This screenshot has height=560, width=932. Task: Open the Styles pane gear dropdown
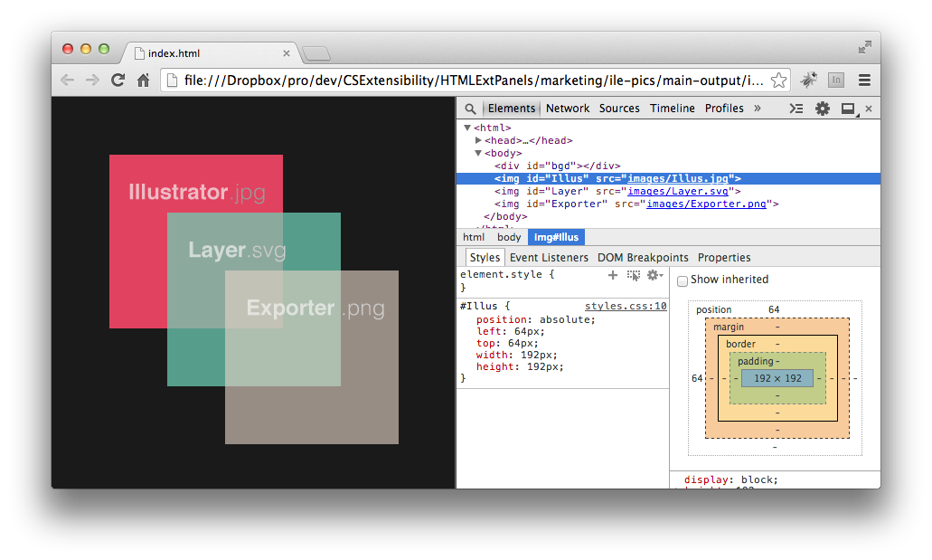pos(655,275)
